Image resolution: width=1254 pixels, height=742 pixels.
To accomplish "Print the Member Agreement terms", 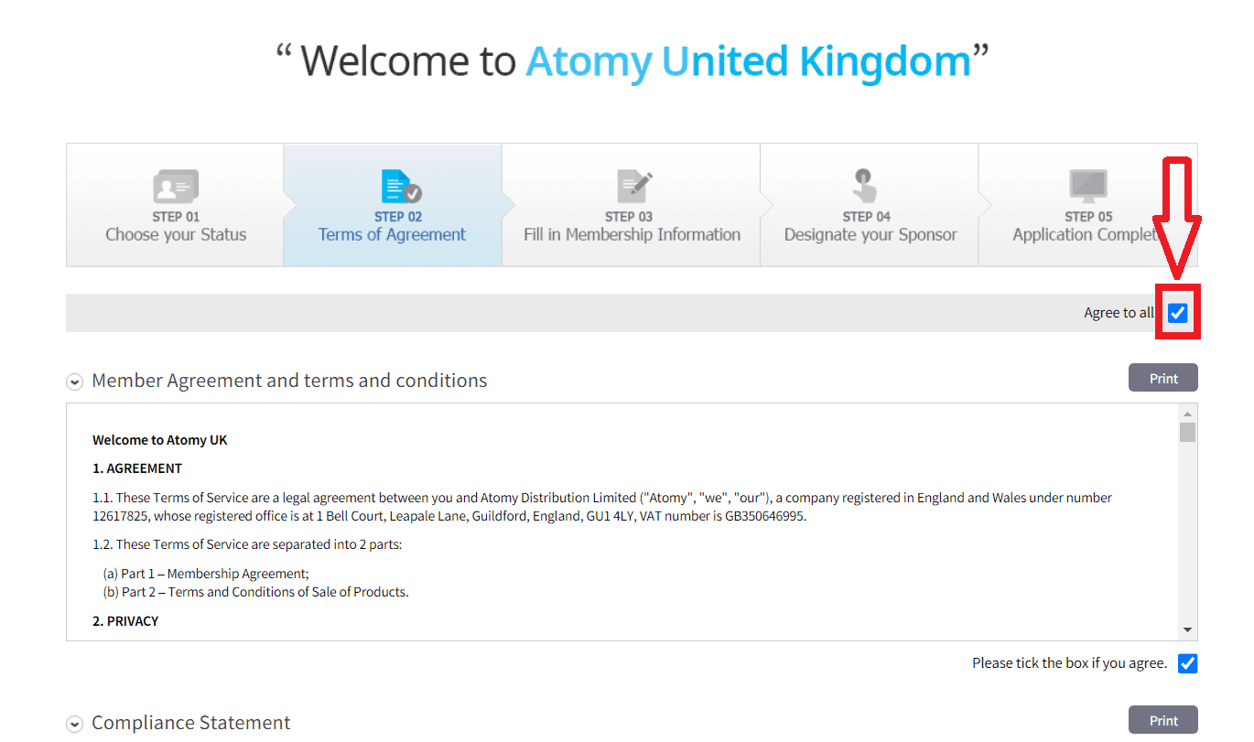I will [1162, 378].
